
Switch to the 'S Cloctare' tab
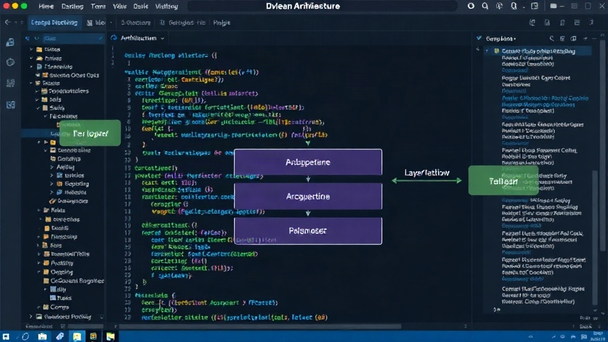point(136,23)
